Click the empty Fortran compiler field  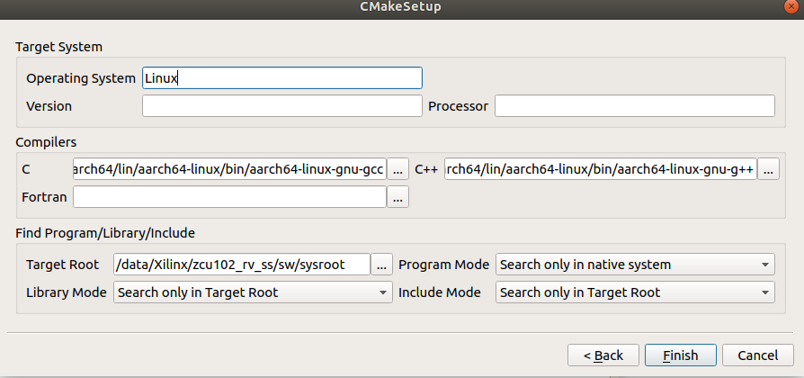coord(229,197)
